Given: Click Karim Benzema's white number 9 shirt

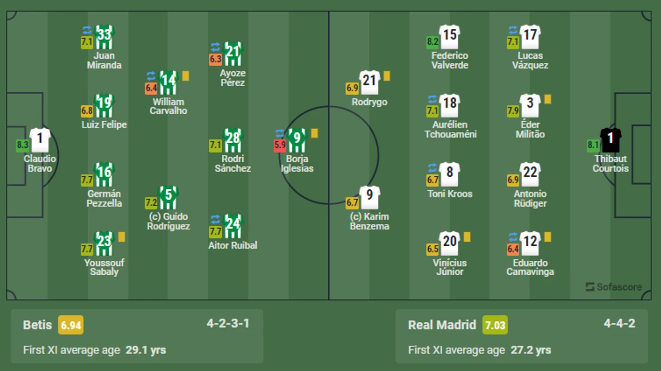Looking at the screenshot, I should (x=369, y=197).
